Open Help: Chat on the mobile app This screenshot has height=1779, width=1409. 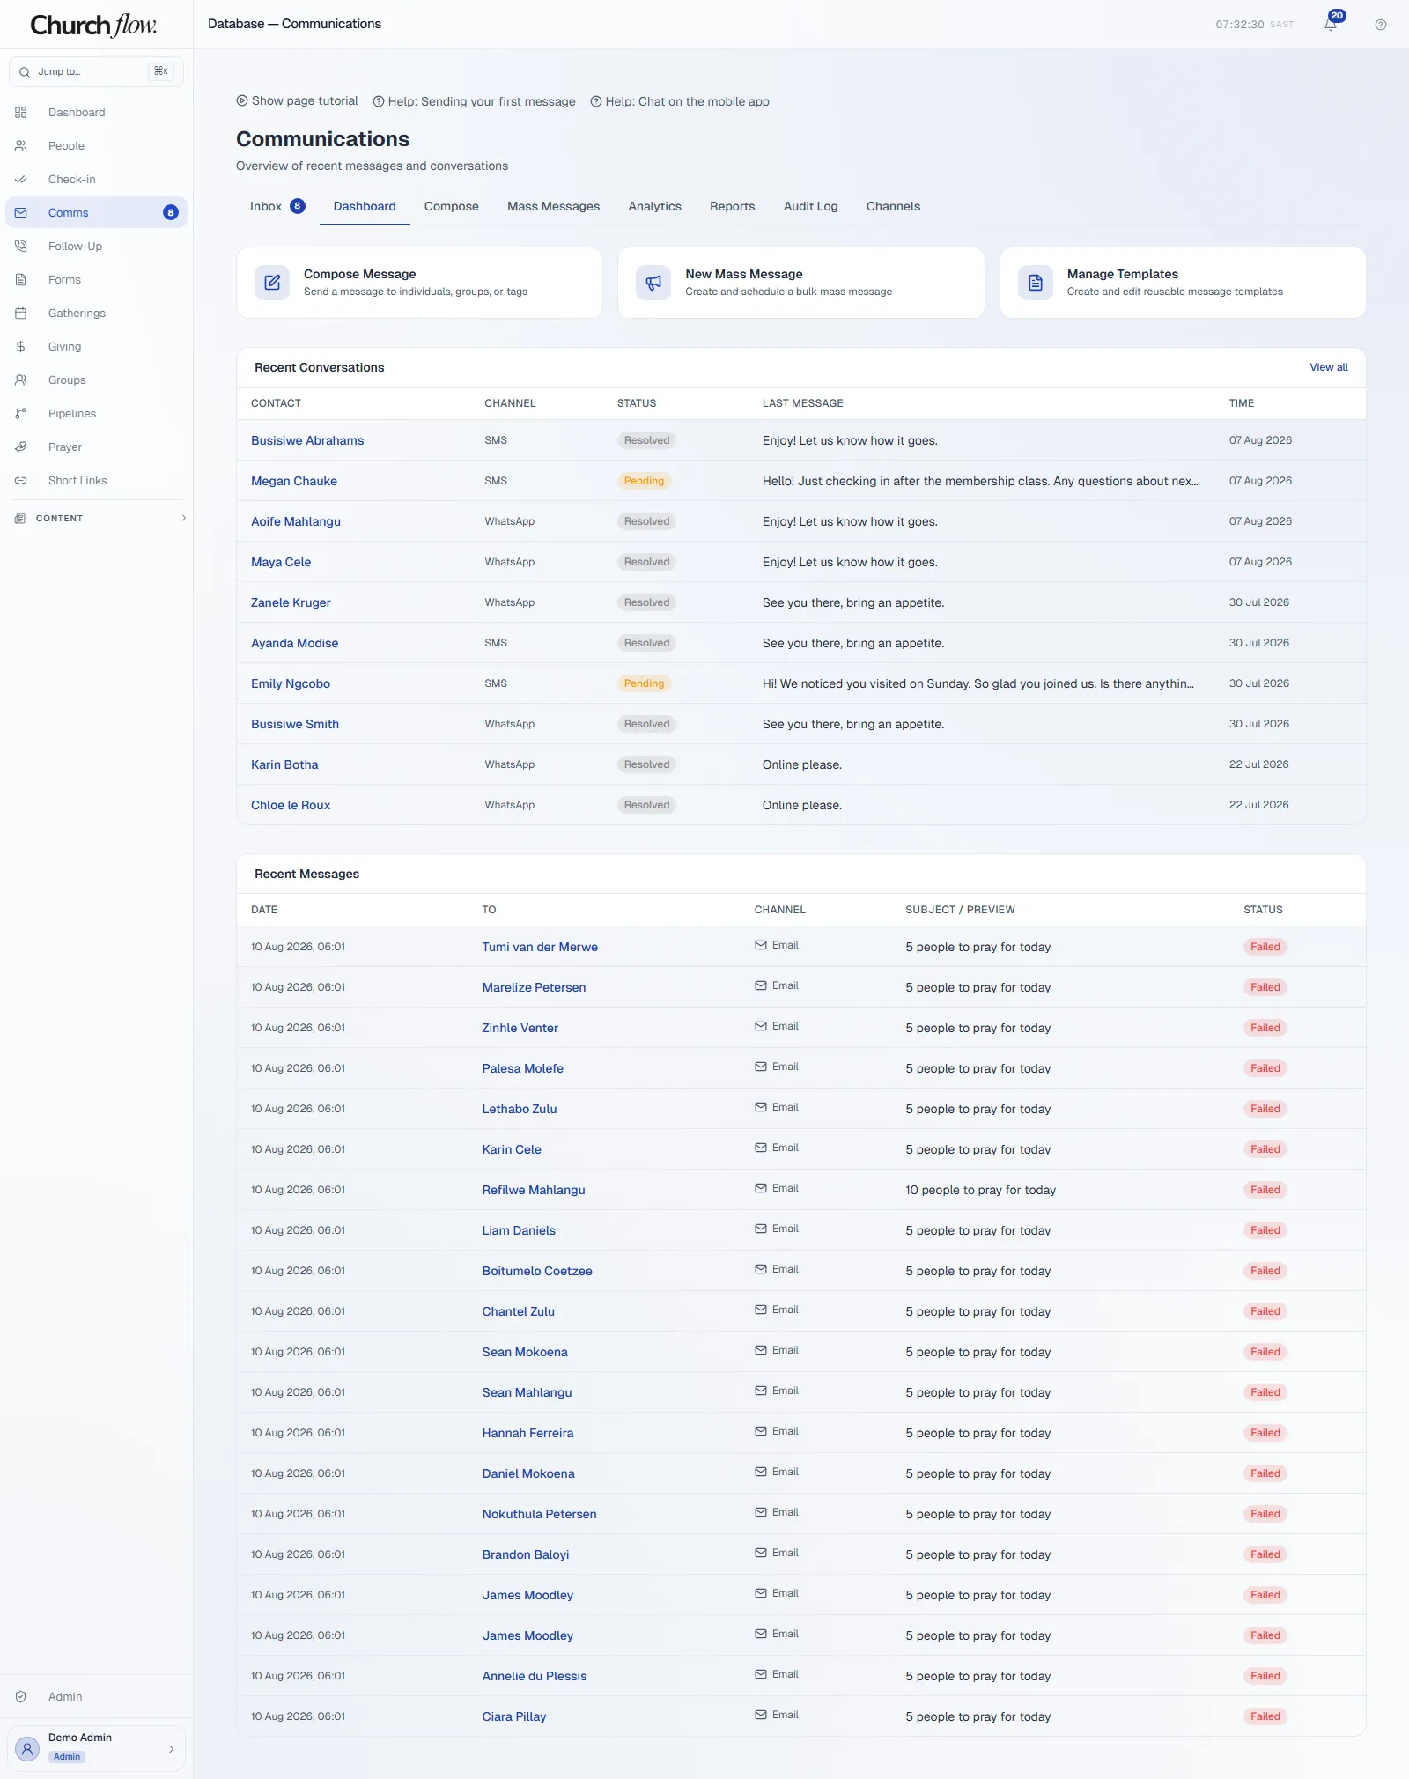click(680, 101)
